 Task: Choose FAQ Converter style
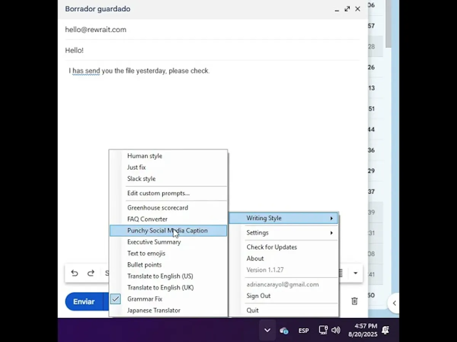[168, 219]
